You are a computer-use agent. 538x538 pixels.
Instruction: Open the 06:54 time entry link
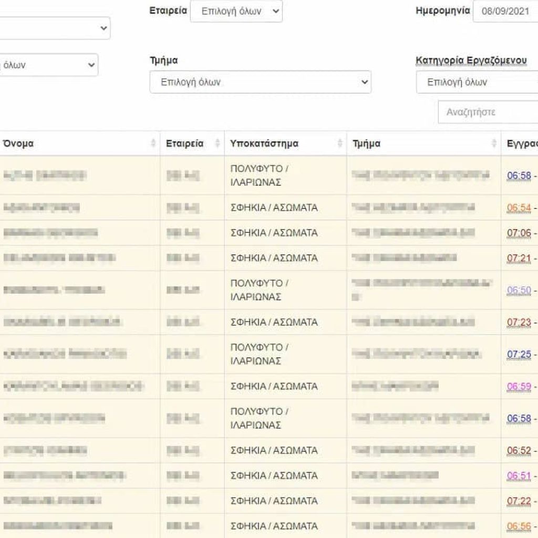click(519, 208)
